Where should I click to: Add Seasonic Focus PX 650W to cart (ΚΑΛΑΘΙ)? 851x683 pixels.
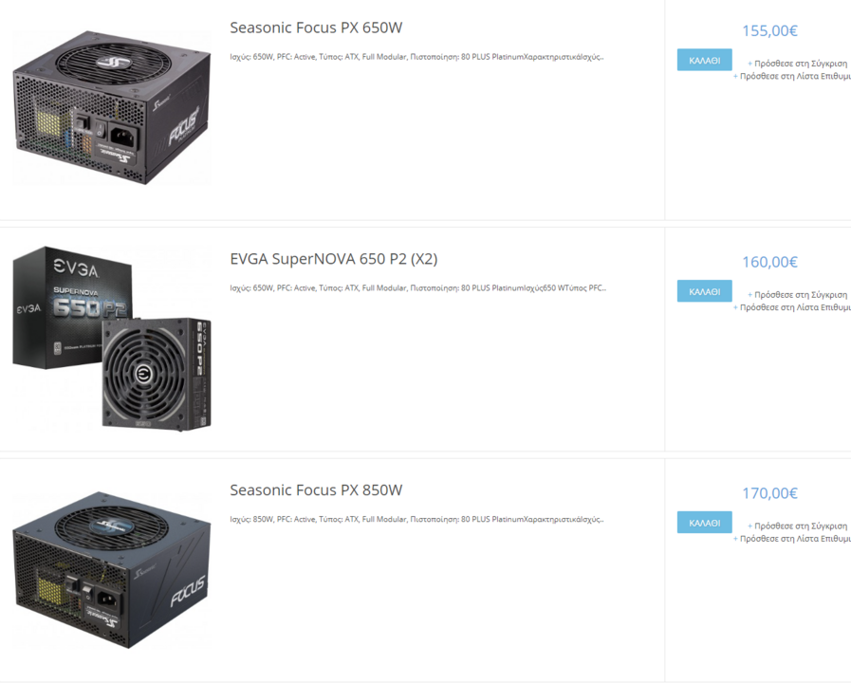(705, 60)
